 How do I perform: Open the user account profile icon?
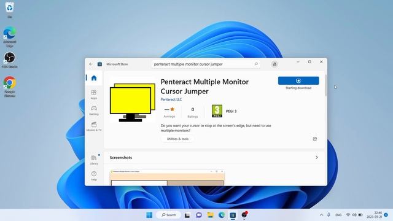point(274,64)
